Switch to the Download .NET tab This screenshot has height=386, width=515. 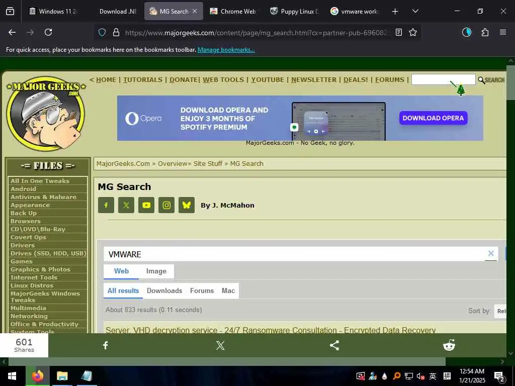pos(114,12)
